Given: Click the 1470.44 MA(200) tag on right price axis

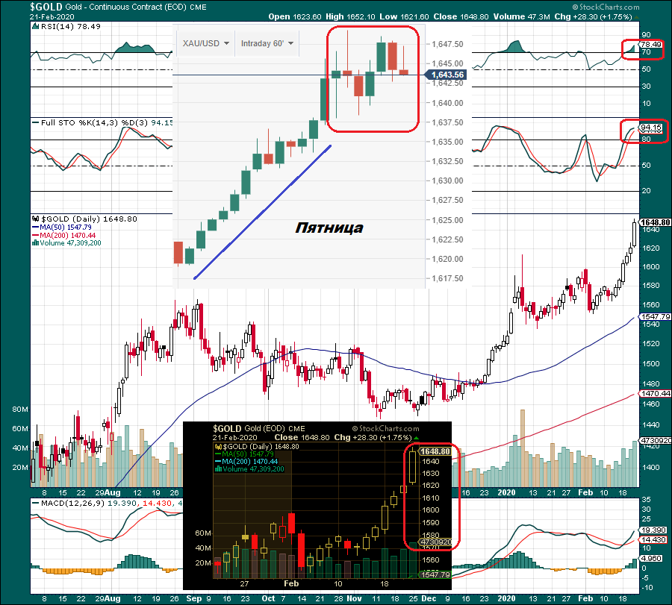Looking at the screenshot, I should (656, 393).
